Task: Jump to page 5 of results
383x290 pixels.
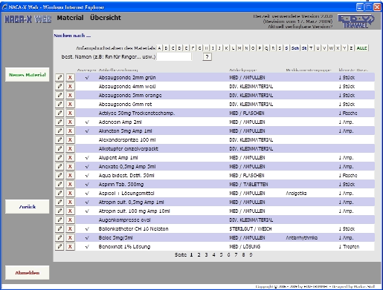Action: (221, 255)
